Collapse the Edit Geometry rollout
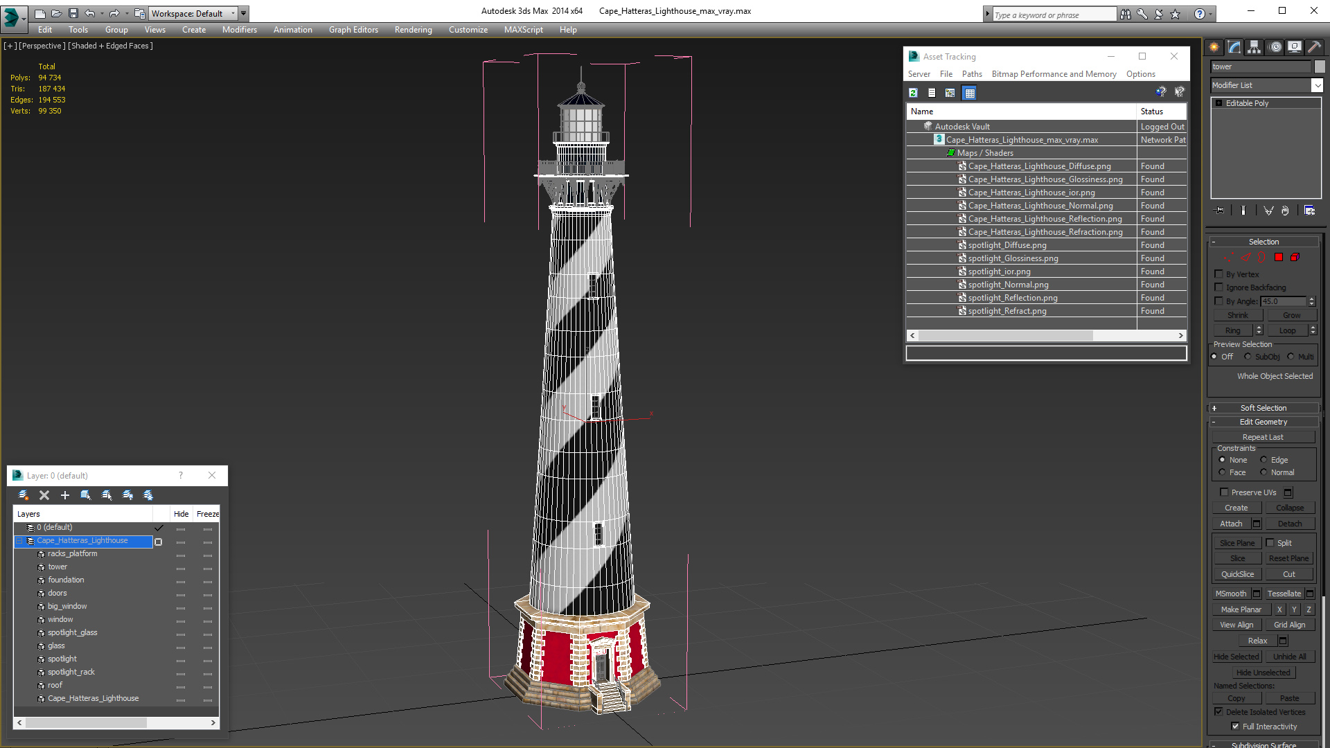1330x748 pixels. (1263, 422)
